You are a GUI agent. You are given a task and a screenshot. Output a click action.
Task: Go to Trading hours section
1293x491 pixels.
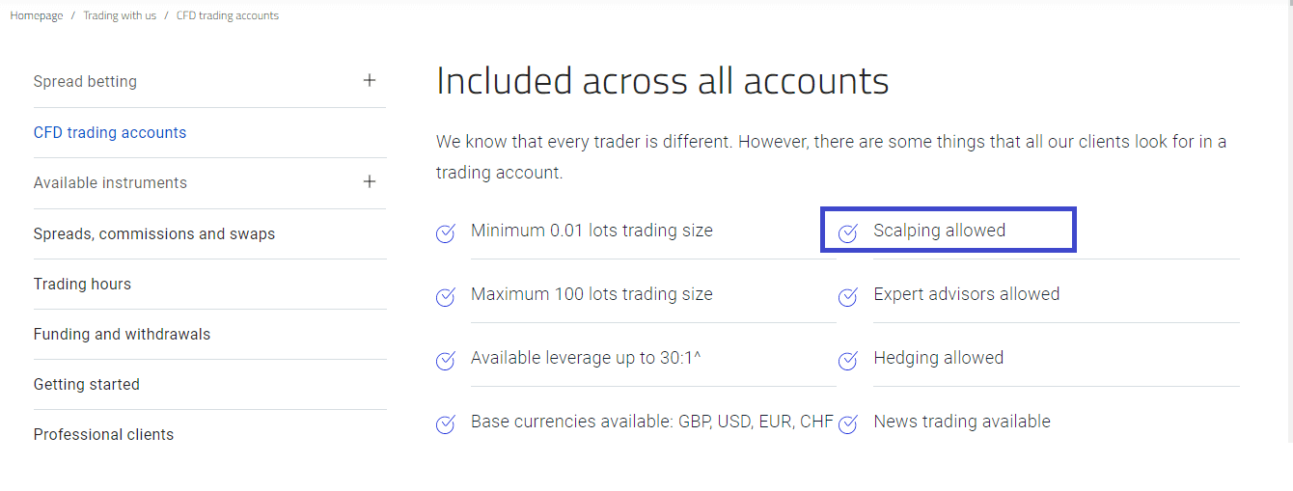[x=82, y=285]
